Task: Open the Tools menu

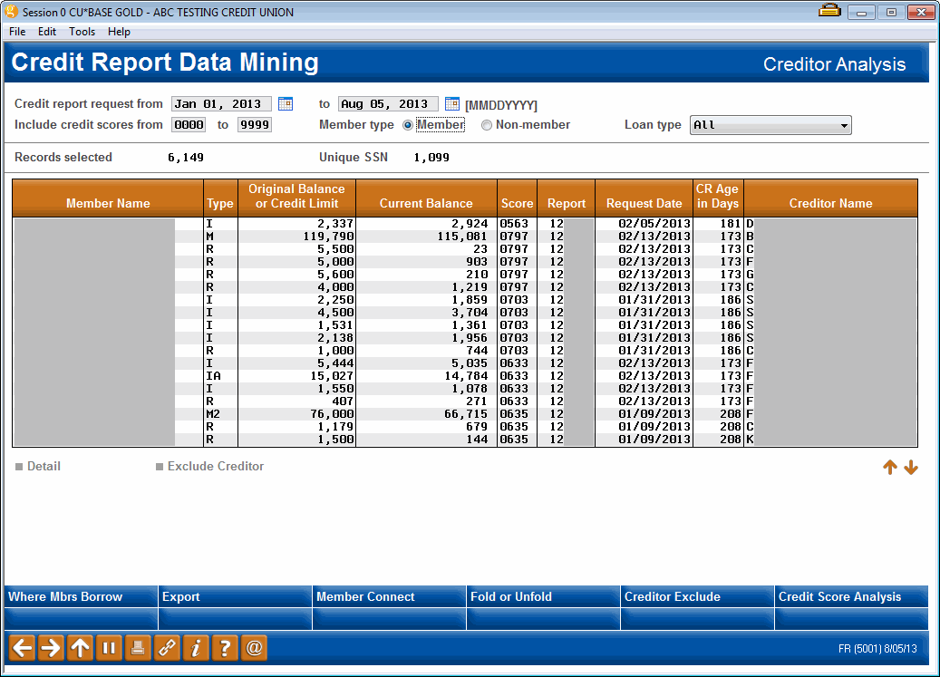Action: (x=82, y=32)
